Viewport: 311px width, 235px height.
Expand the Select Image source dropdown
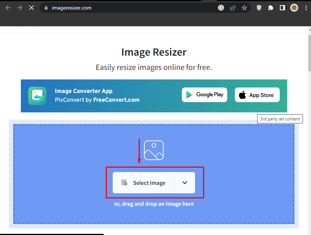[x=185, y=183]
